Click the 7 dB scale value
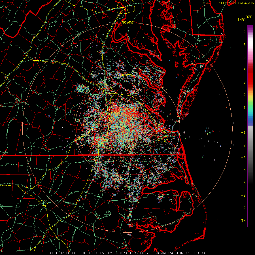The image size is (255, 255). click(x=245, y=32)
